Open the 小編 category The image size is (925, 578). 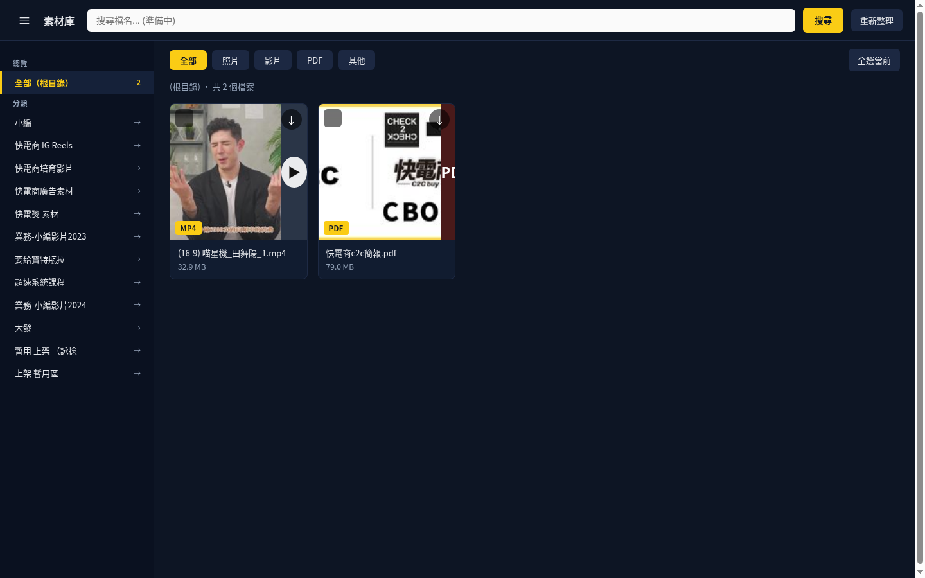tap(77, 123)
